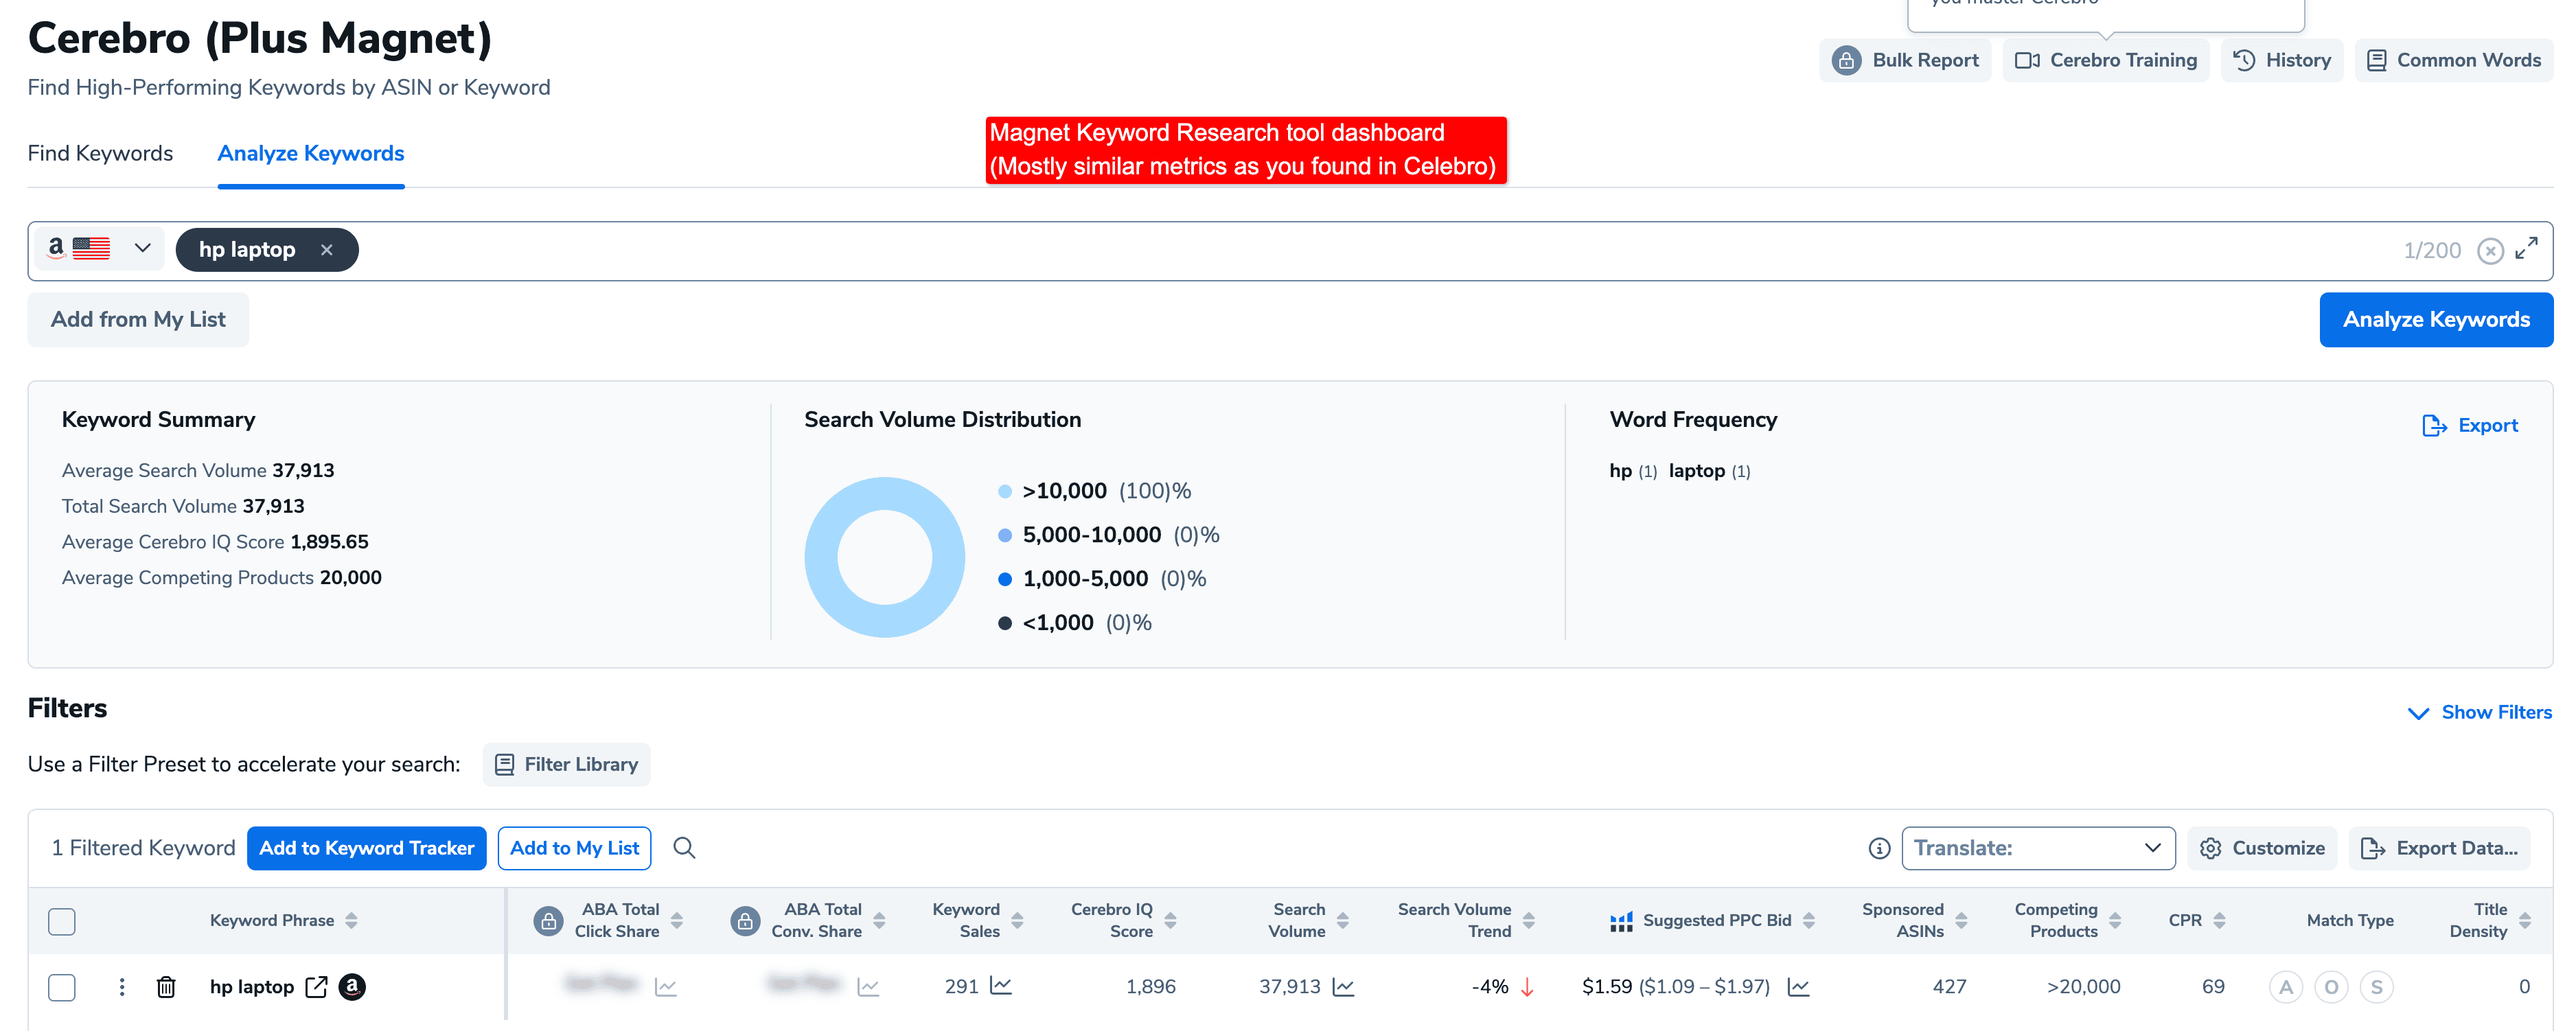The width and height of the screenshot is (2576, 1031).
Task: Open Customize columns settings
Action: (x=2262, y=848)
